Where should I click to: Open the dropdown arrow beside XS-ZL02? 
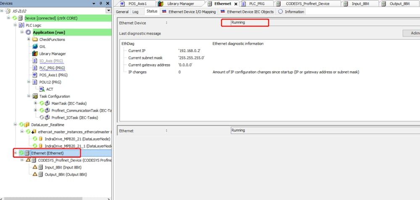tap(108, 11)
